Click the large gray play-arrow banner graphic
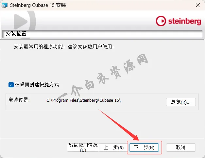 (x=25, y=22)
